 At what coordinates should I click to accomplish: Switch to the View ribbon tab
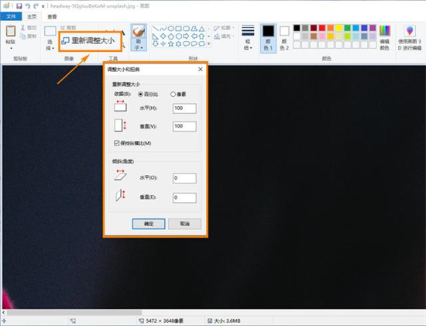pos(52,17)
